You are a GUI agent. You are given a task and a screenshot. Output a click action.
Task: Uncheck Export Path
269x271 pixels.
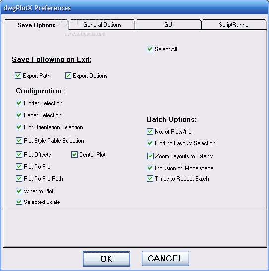18,76
